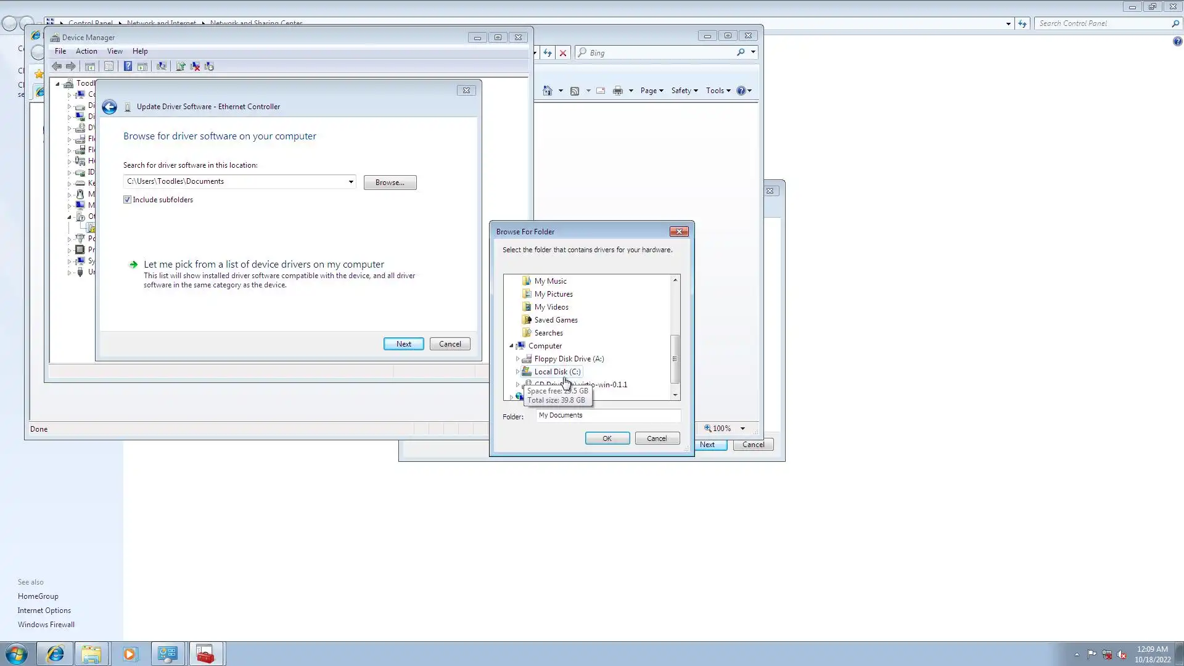Expand Local Disk (C:) in folder tree
This screenshot has width=1184, height=666.
click(x=517, y=372)
